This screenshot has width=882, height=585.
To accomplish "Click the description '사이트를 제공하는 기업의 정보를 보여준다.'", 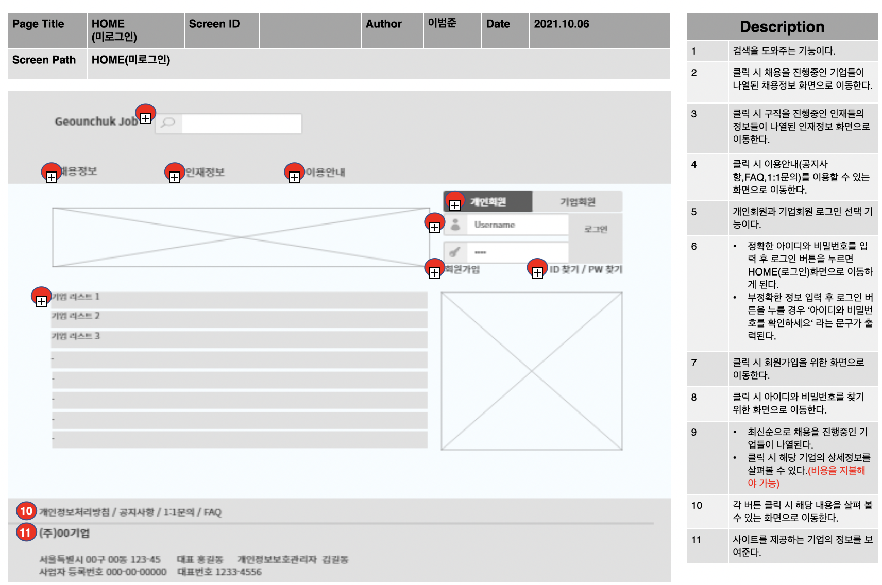I will pyautogui.click(x=803, y=546).
